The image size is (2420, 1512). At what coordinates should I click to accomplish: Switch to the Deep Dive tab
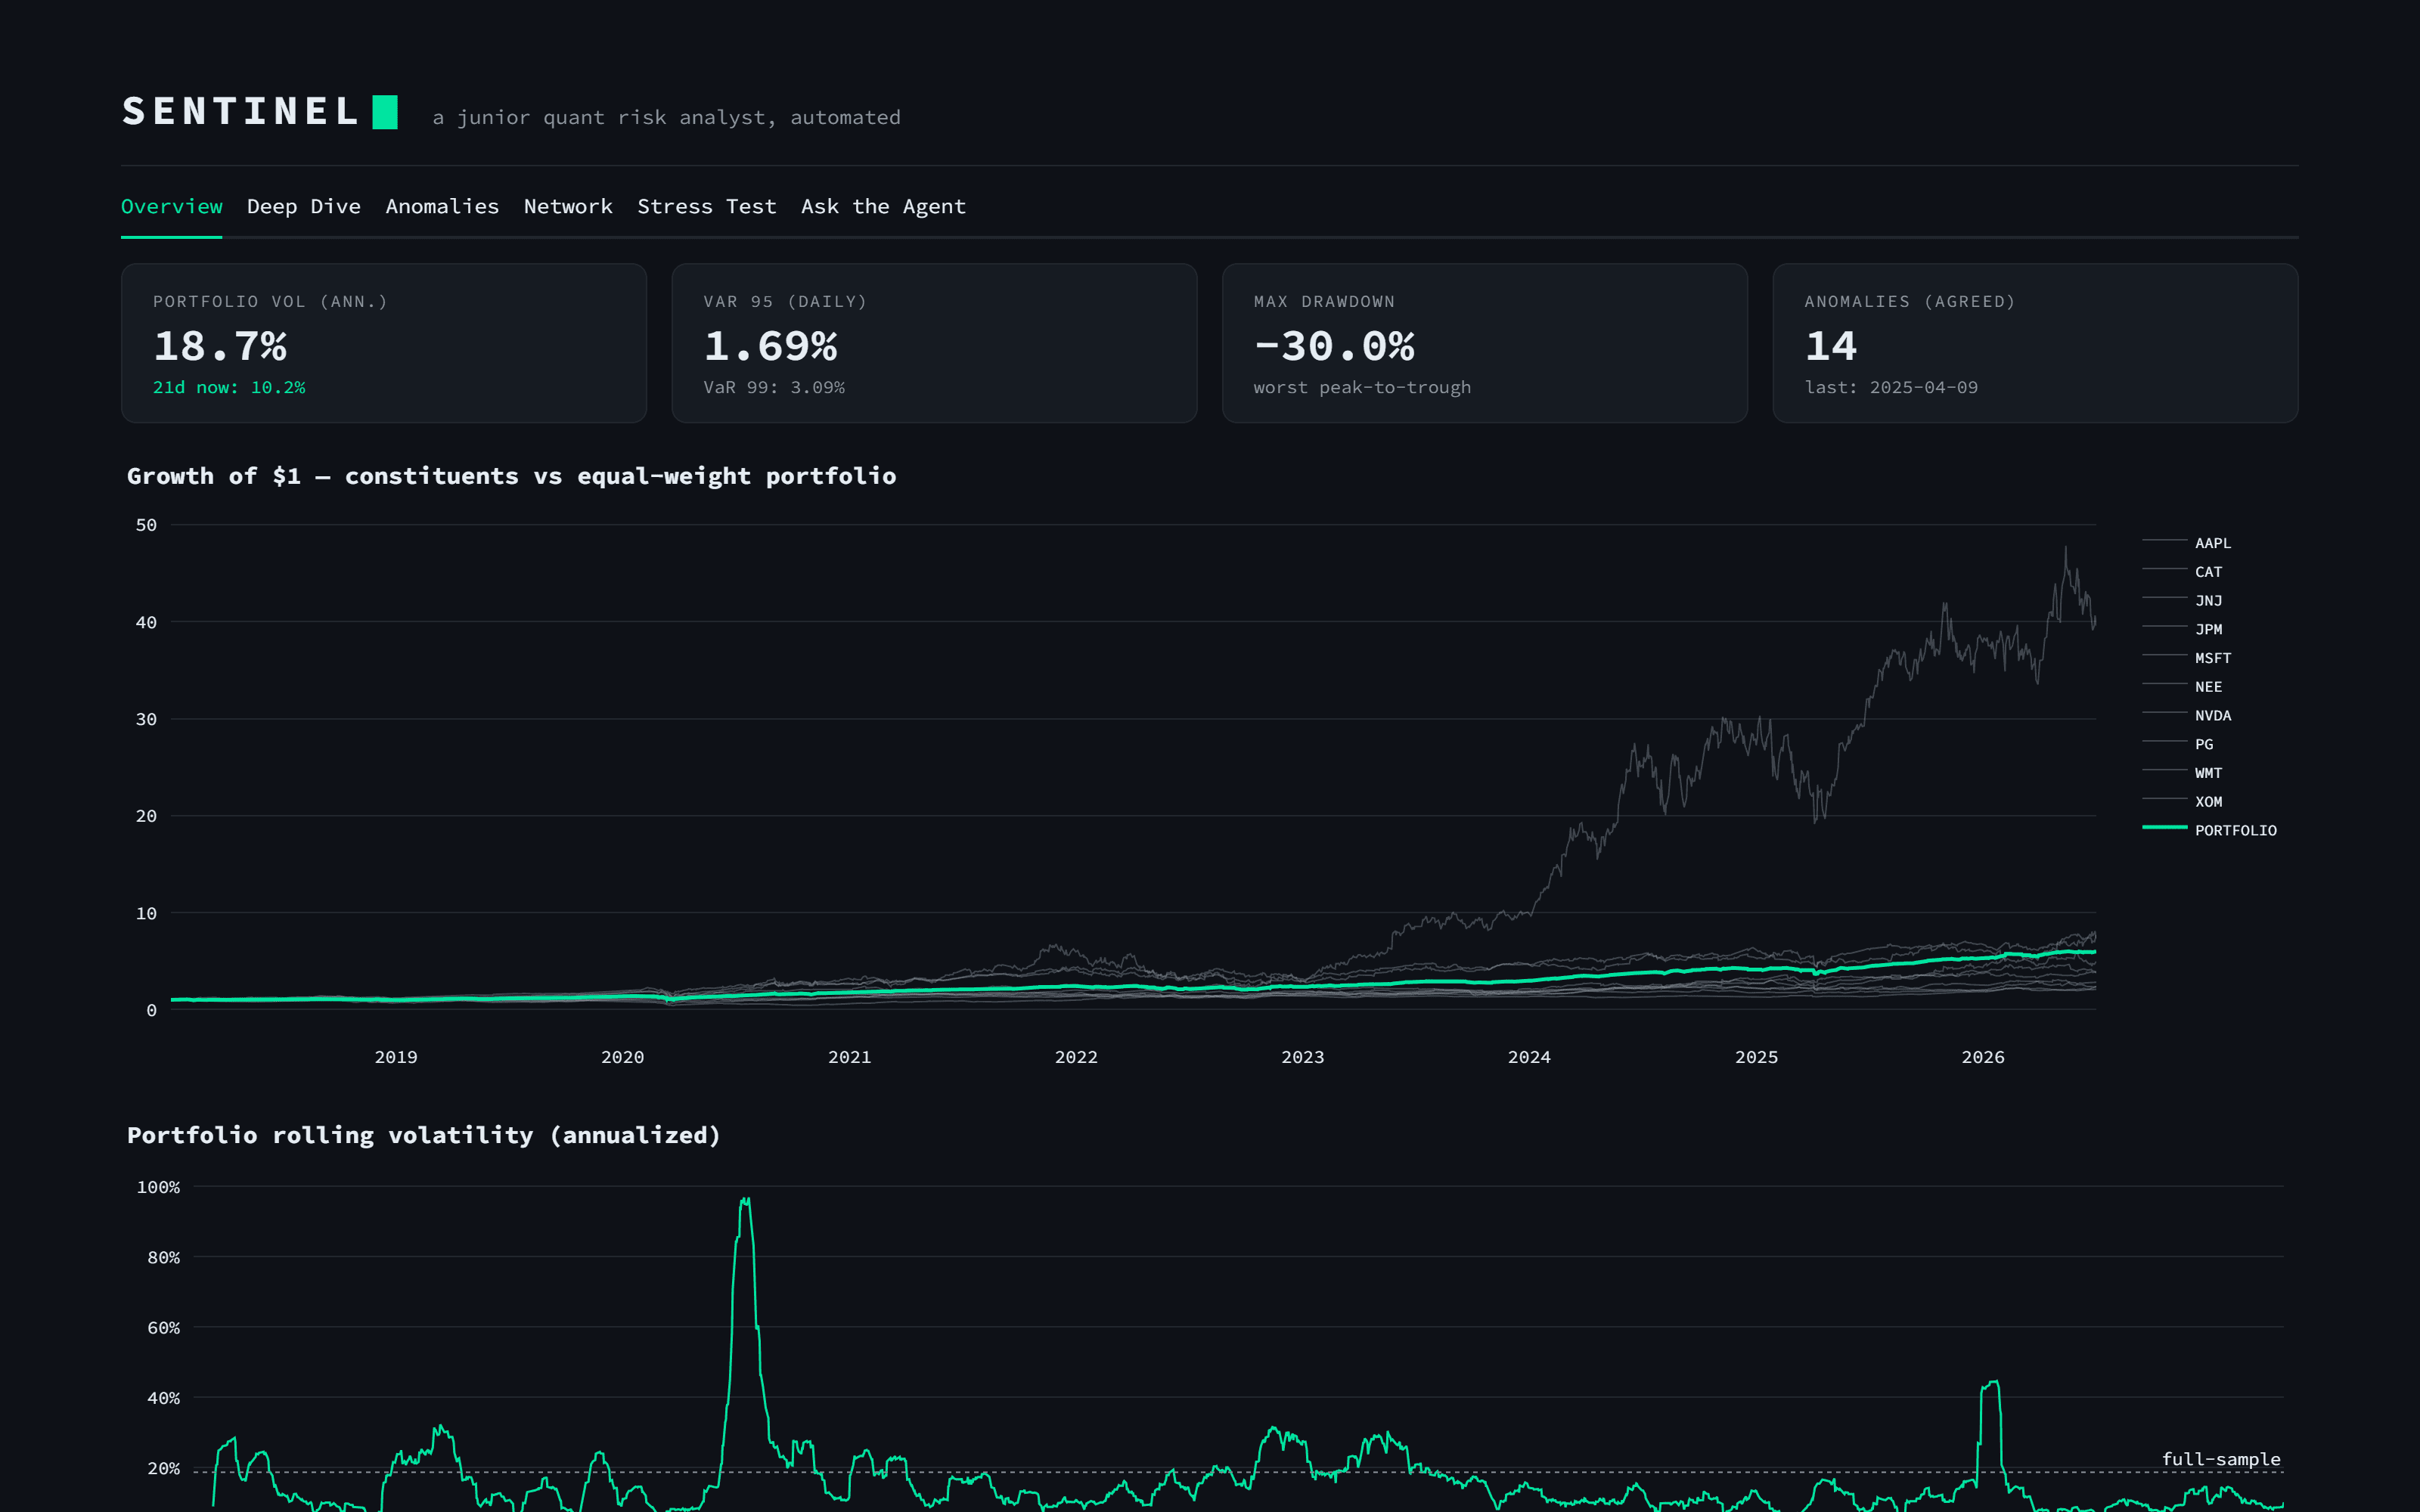(304, 206)
